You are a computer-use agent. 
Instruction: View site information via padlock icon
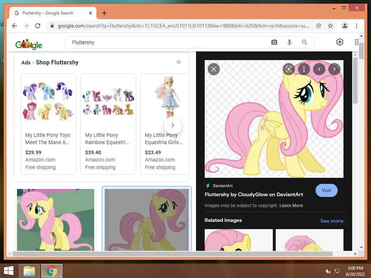click(x=52, y=26)
